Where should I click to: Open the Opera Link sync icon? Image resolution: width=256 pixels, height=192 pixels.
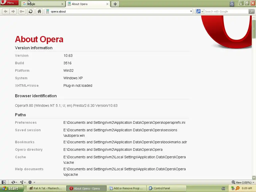(x=13, y=182)
